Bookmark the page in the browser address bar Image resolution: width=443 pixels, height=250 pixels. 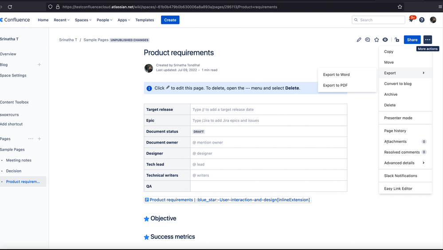[400, 7]
